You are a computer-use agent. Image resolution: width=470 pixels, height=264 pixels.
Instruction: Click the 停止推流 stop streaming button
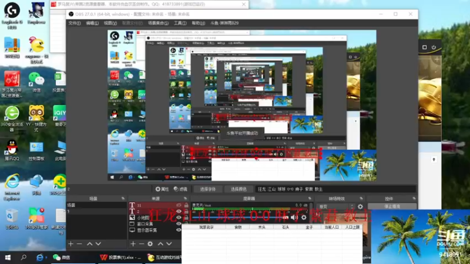click(392, 207)
